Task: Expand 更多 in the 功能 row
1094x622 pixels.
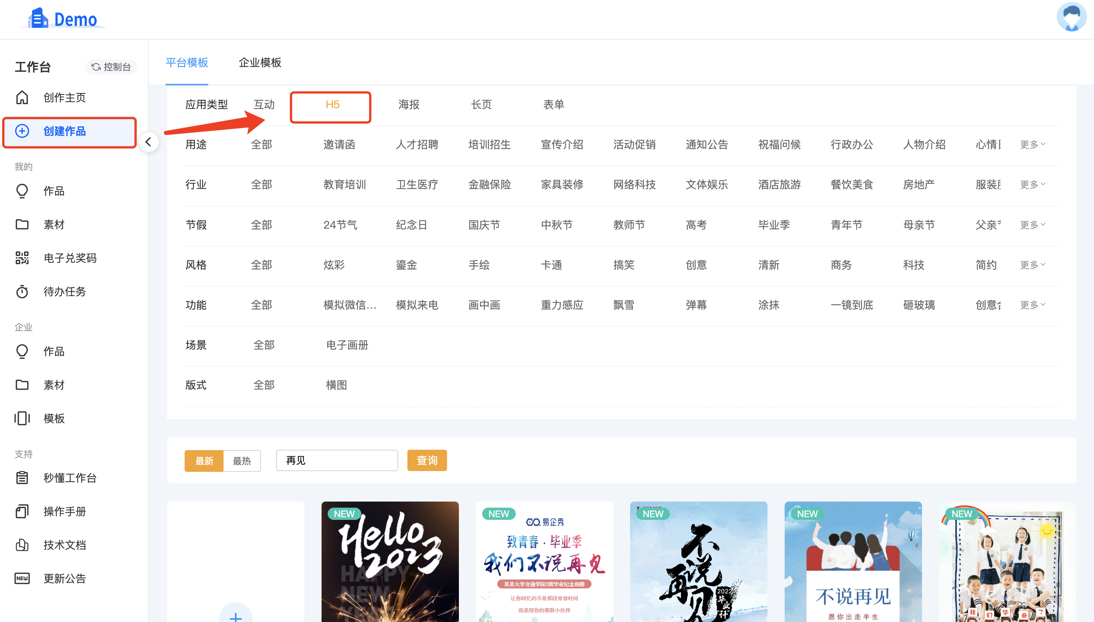Action: [x=1033, y=305]
